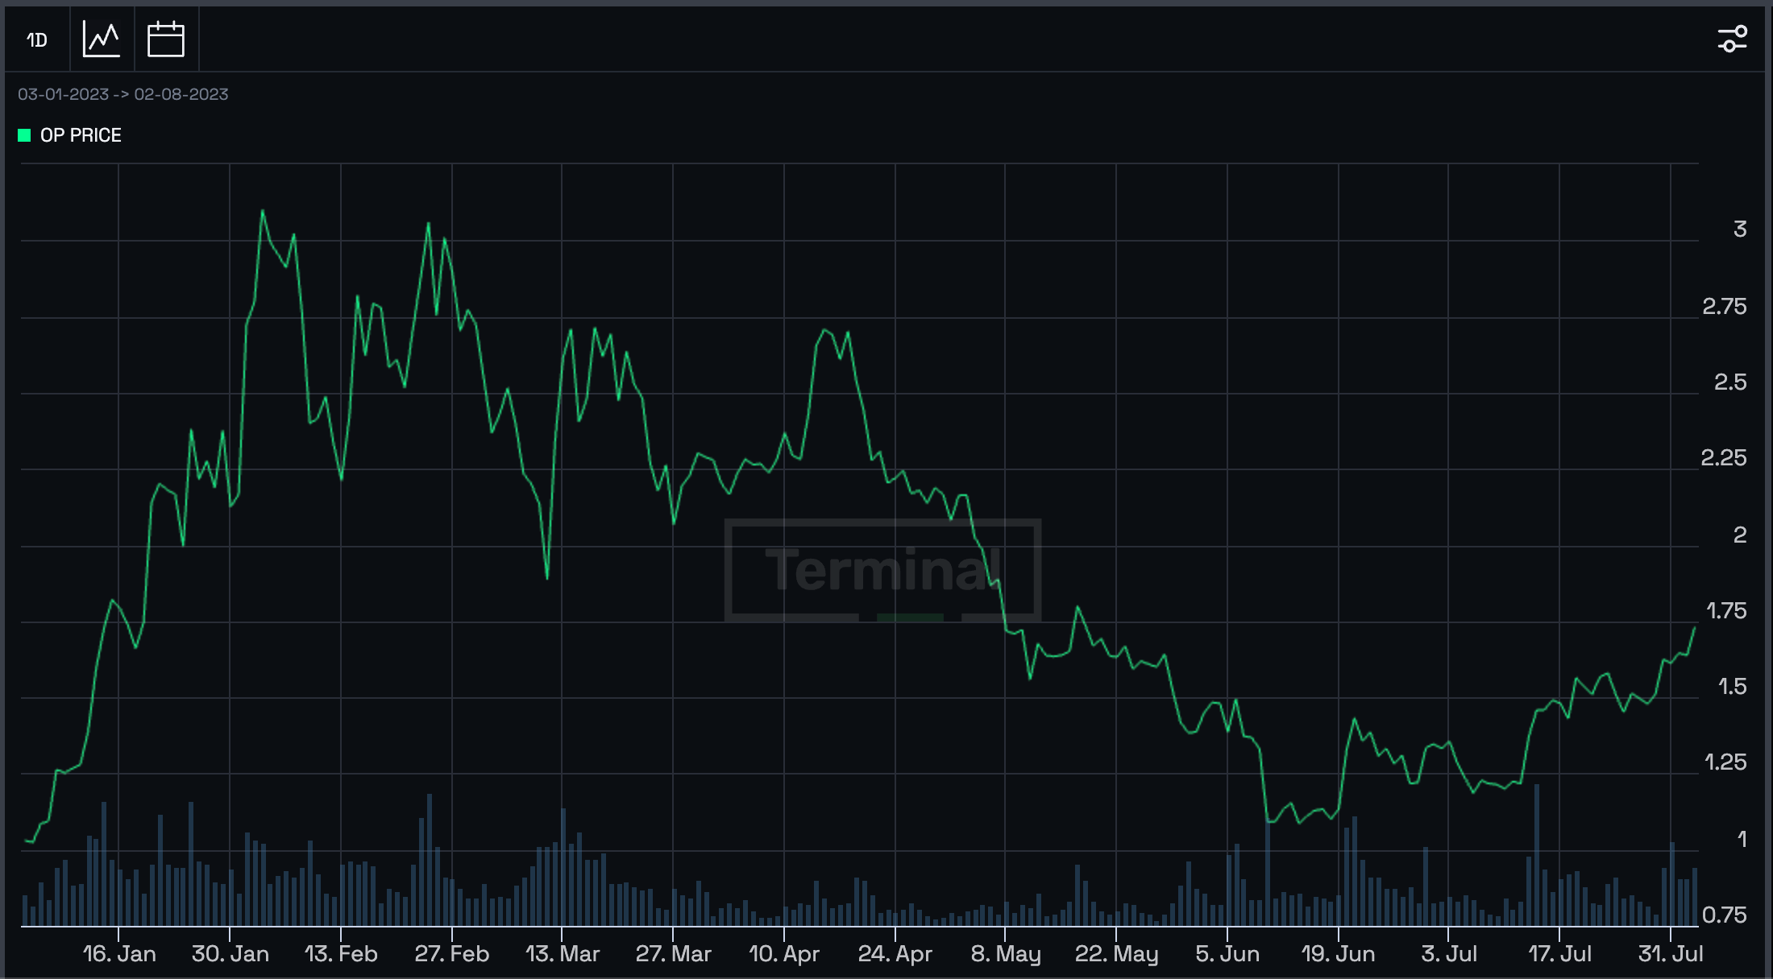Open the 1D interval selector

(x=37, y=39)
